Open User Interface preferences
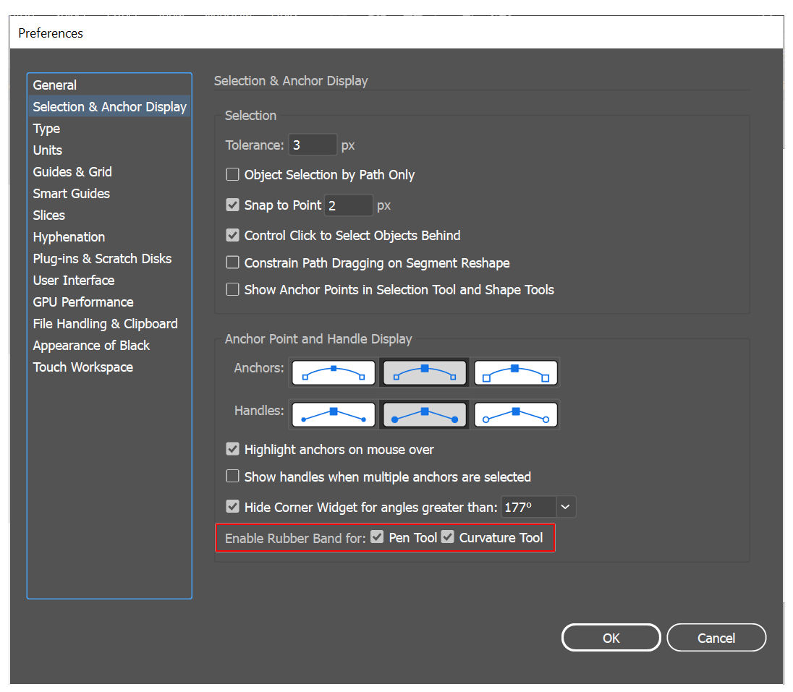 click(109, 281)
